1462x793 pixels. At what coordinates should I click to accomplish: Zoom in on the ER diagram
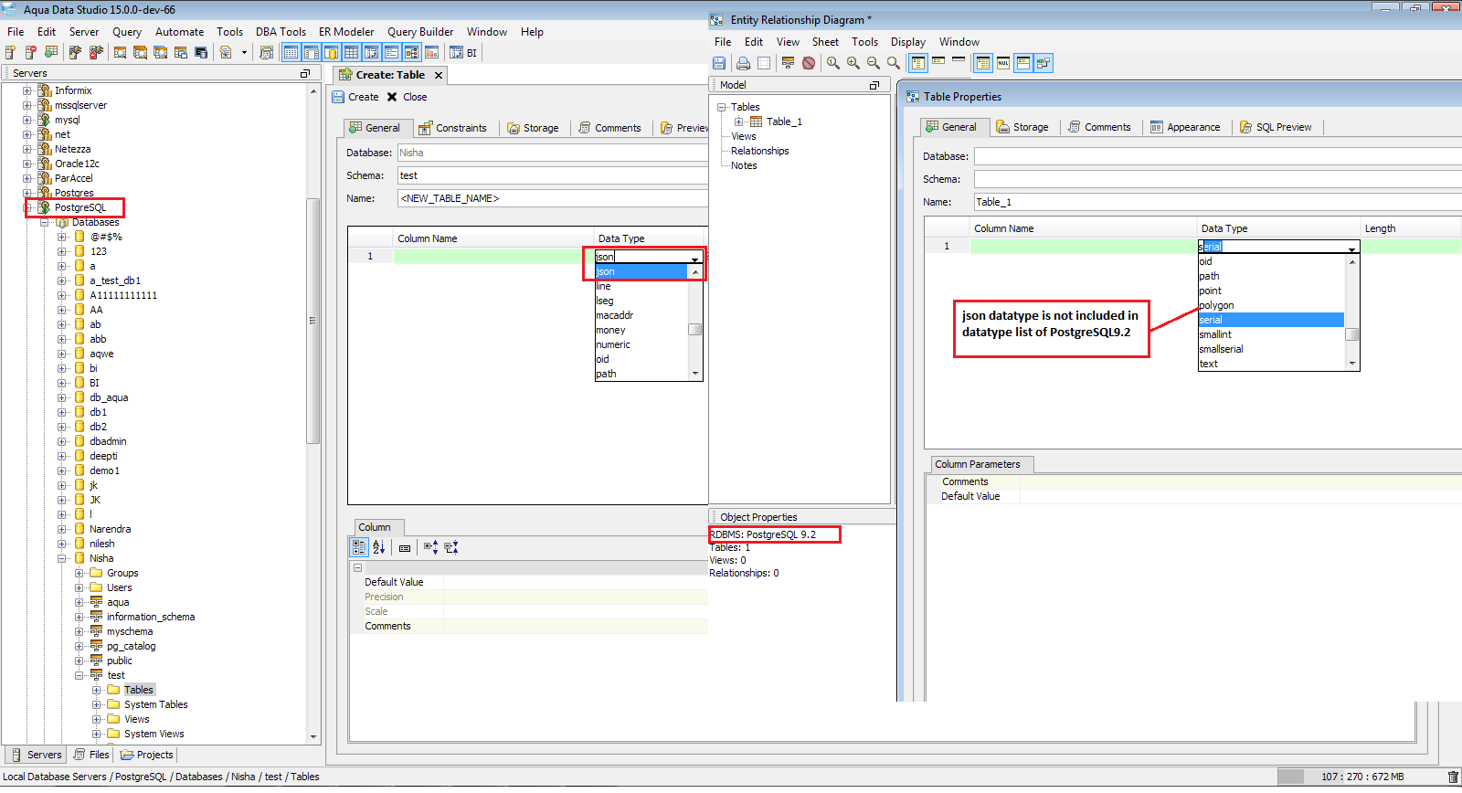853,63
